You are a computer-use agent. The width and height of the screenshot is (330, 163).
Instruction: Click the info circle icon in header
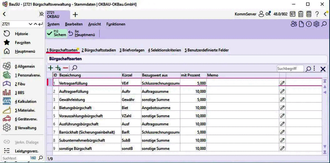coord(309,24)
